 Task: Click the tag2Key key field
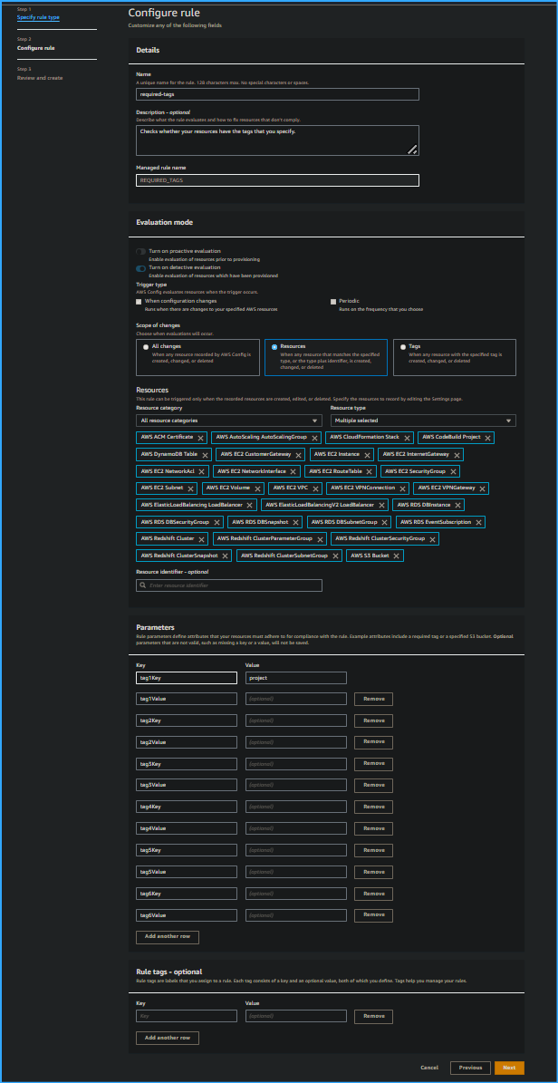(187, 720)
